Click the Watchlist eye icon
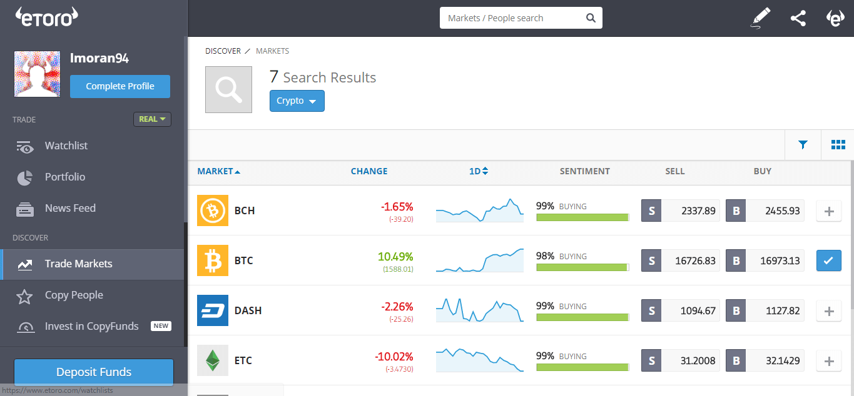Image resolution: width=854 pixels, height=396 pixels. (25, 147)
